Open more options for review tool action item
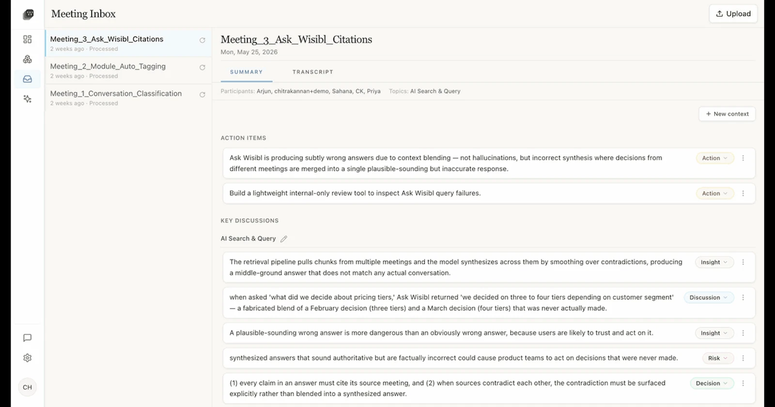This screenshot has height=407, width=775. pyautogui.click(x=743, y=193)
